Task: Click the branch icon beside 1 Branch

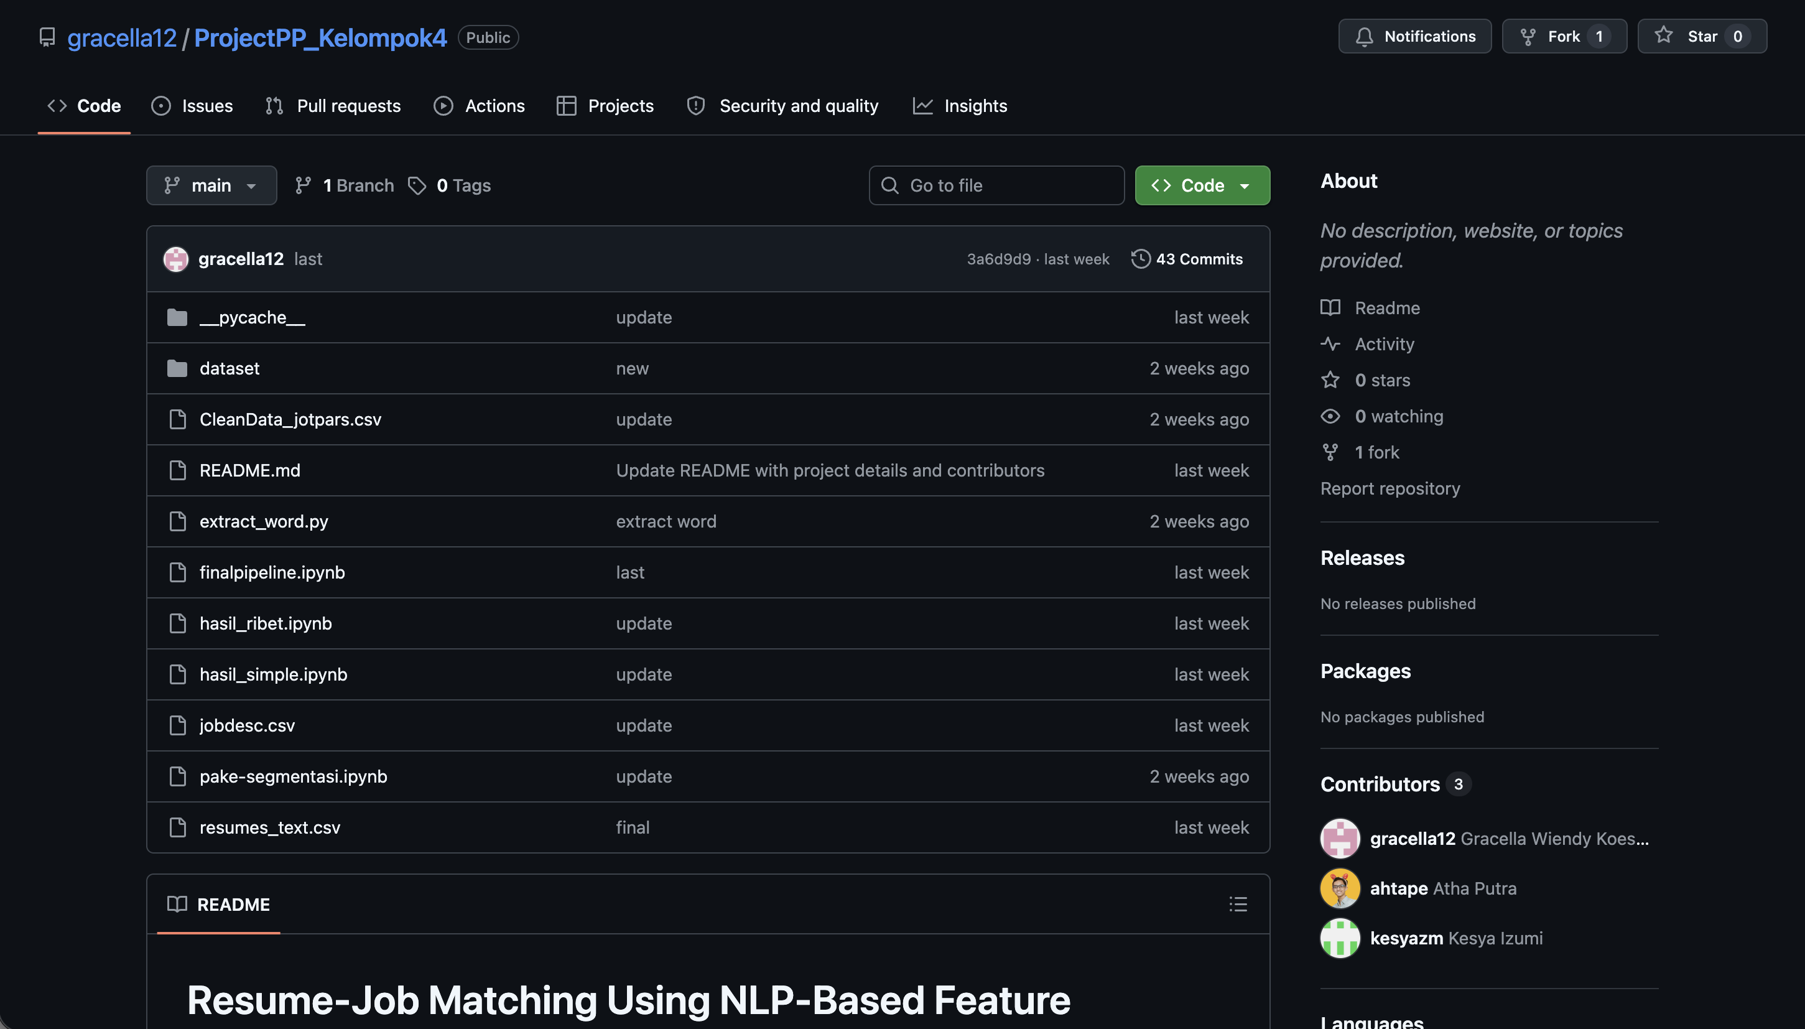Action: (x=303, y=185)
